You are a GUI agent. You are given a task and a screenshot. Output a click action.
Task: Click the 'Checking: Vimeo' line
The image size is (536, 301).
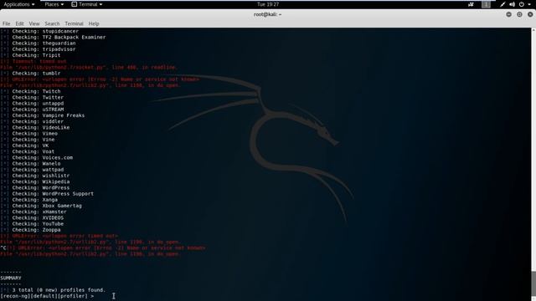click(x=29, y=134)
